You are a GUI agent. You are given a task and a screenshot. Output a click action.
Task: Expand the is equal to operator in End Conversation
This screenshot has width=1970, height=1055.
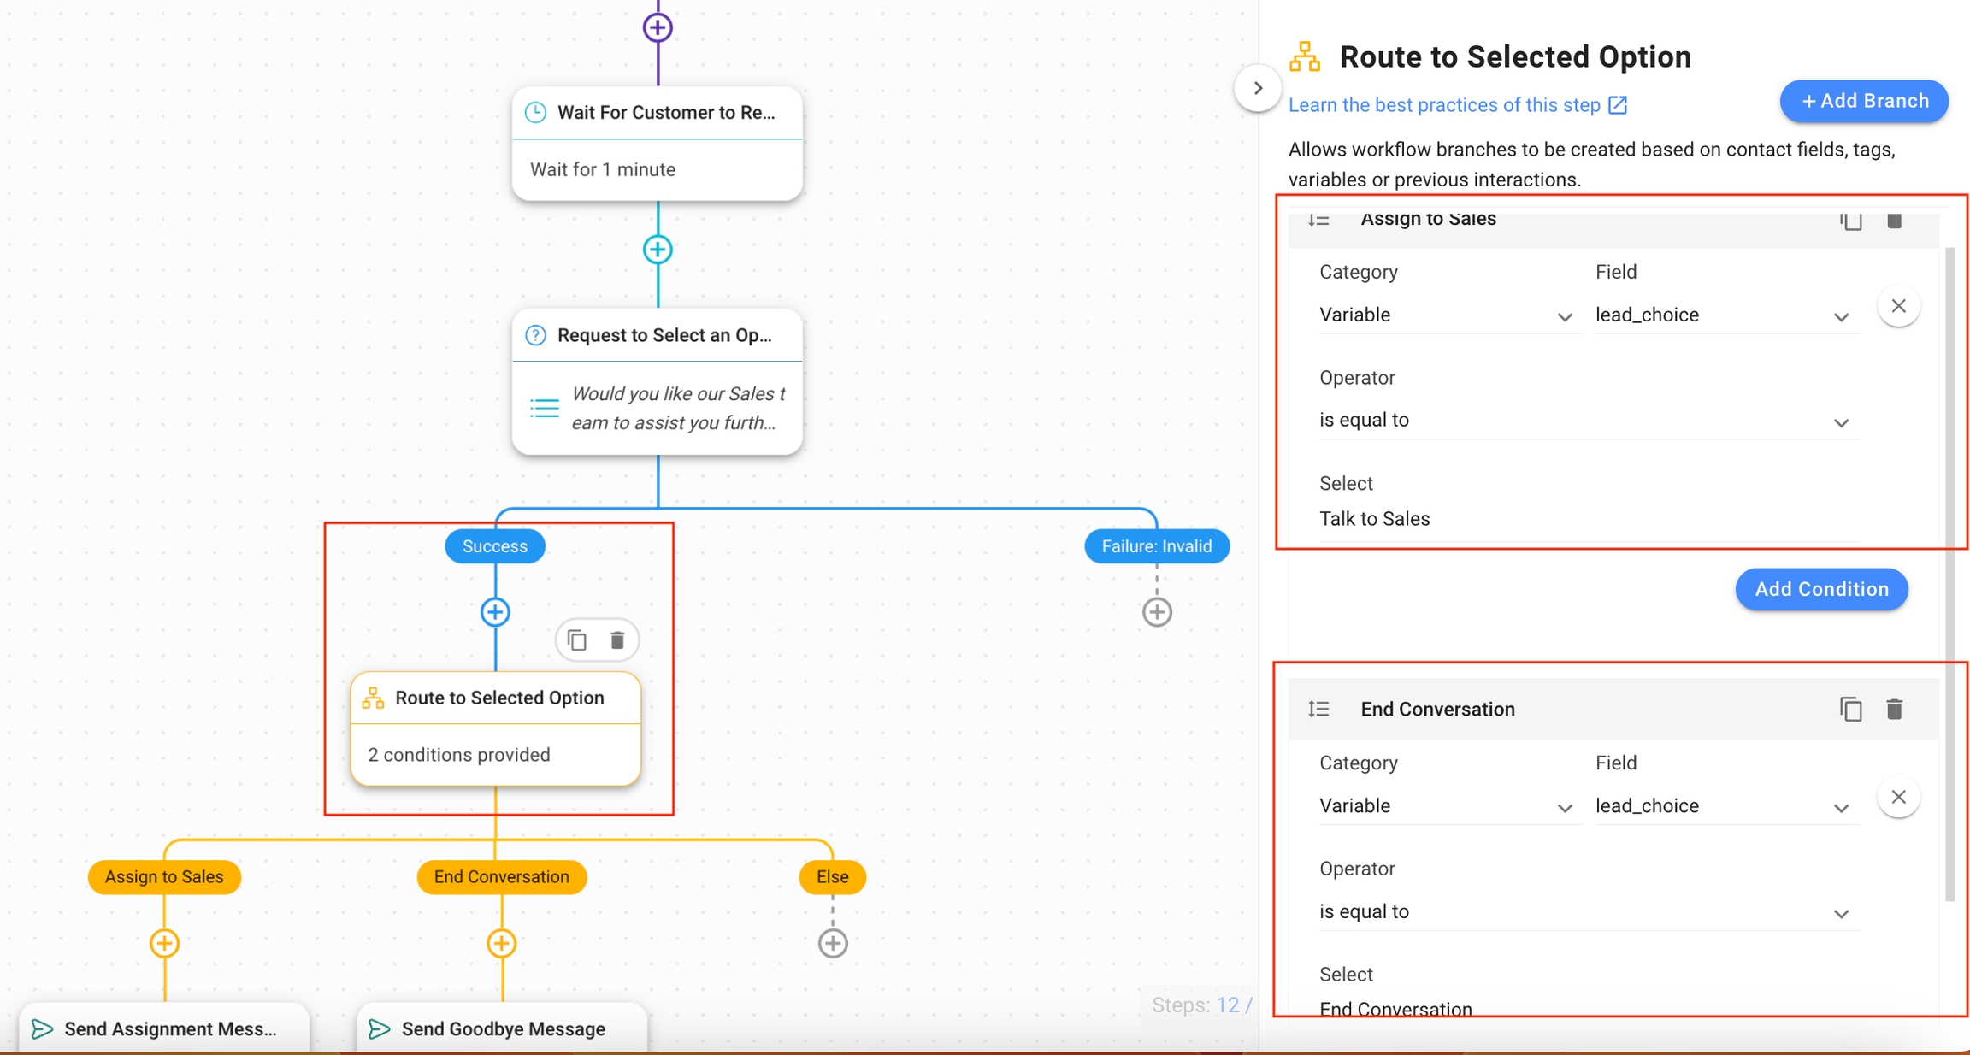tap(1841, 913)
